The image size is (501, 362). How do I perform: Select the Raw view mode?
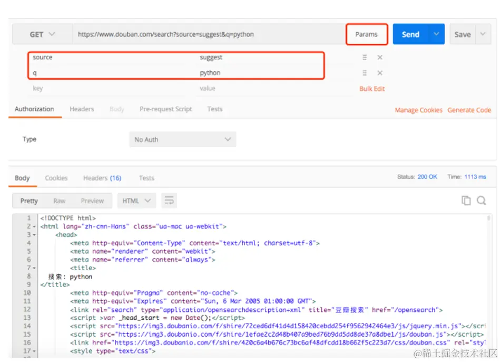tap(60, 201)
